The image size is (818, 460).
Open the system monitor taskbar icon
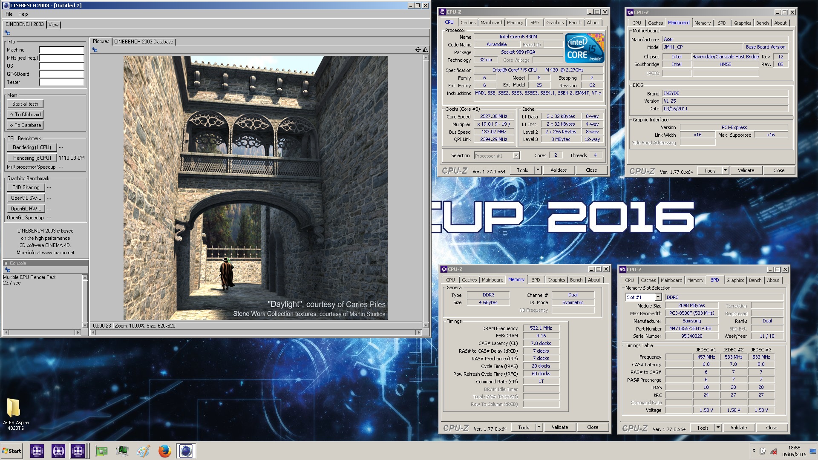pyautogui.click(x=122, y=451)
